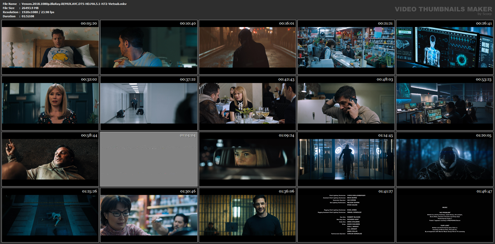Choose the Venom face frame at 01:20:05
495x244 pixels.
tap(445, 159)
